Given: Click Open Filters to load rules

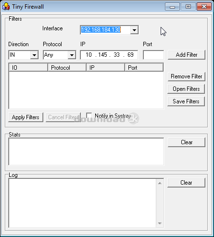Looking at the screenshot, I should click(x=186, y=89).
